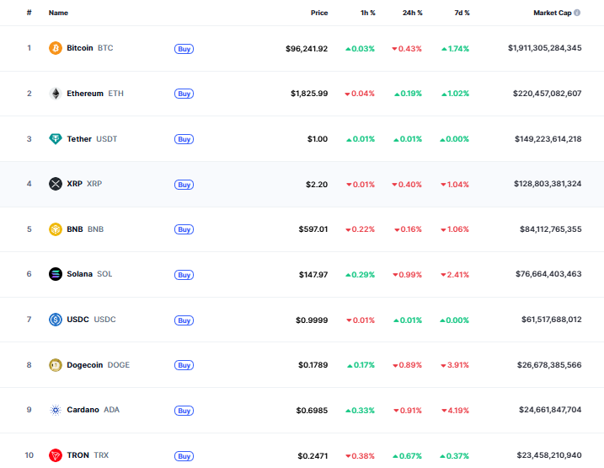Sort by the # rank column header
The width and height of the screenshot is (604, 468).
point(29,13)
